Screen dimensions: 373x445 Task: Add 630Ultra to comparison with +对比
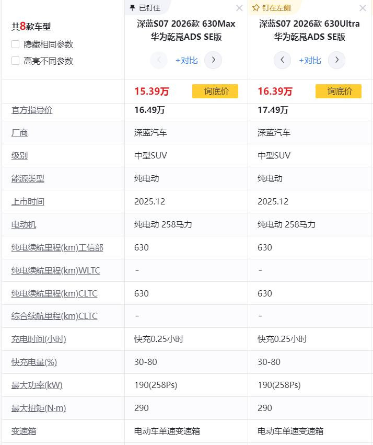click(310, 61)
